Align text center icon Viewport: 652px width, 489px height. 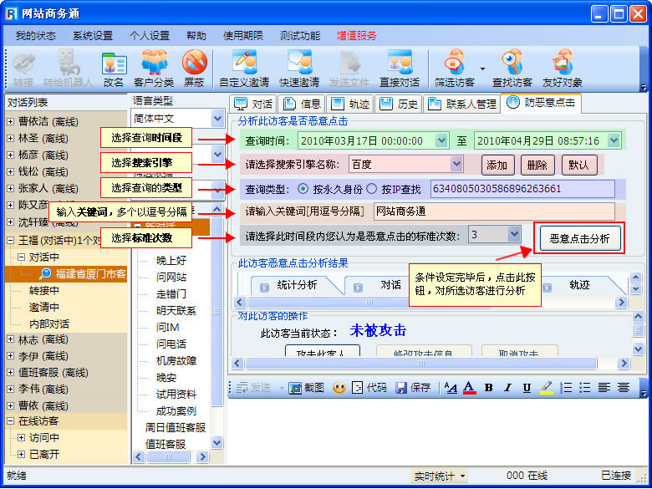pos(623,388)
